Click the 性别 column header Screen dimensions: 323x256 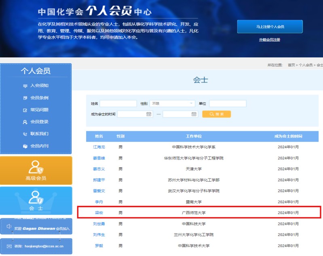click(120, 136)
